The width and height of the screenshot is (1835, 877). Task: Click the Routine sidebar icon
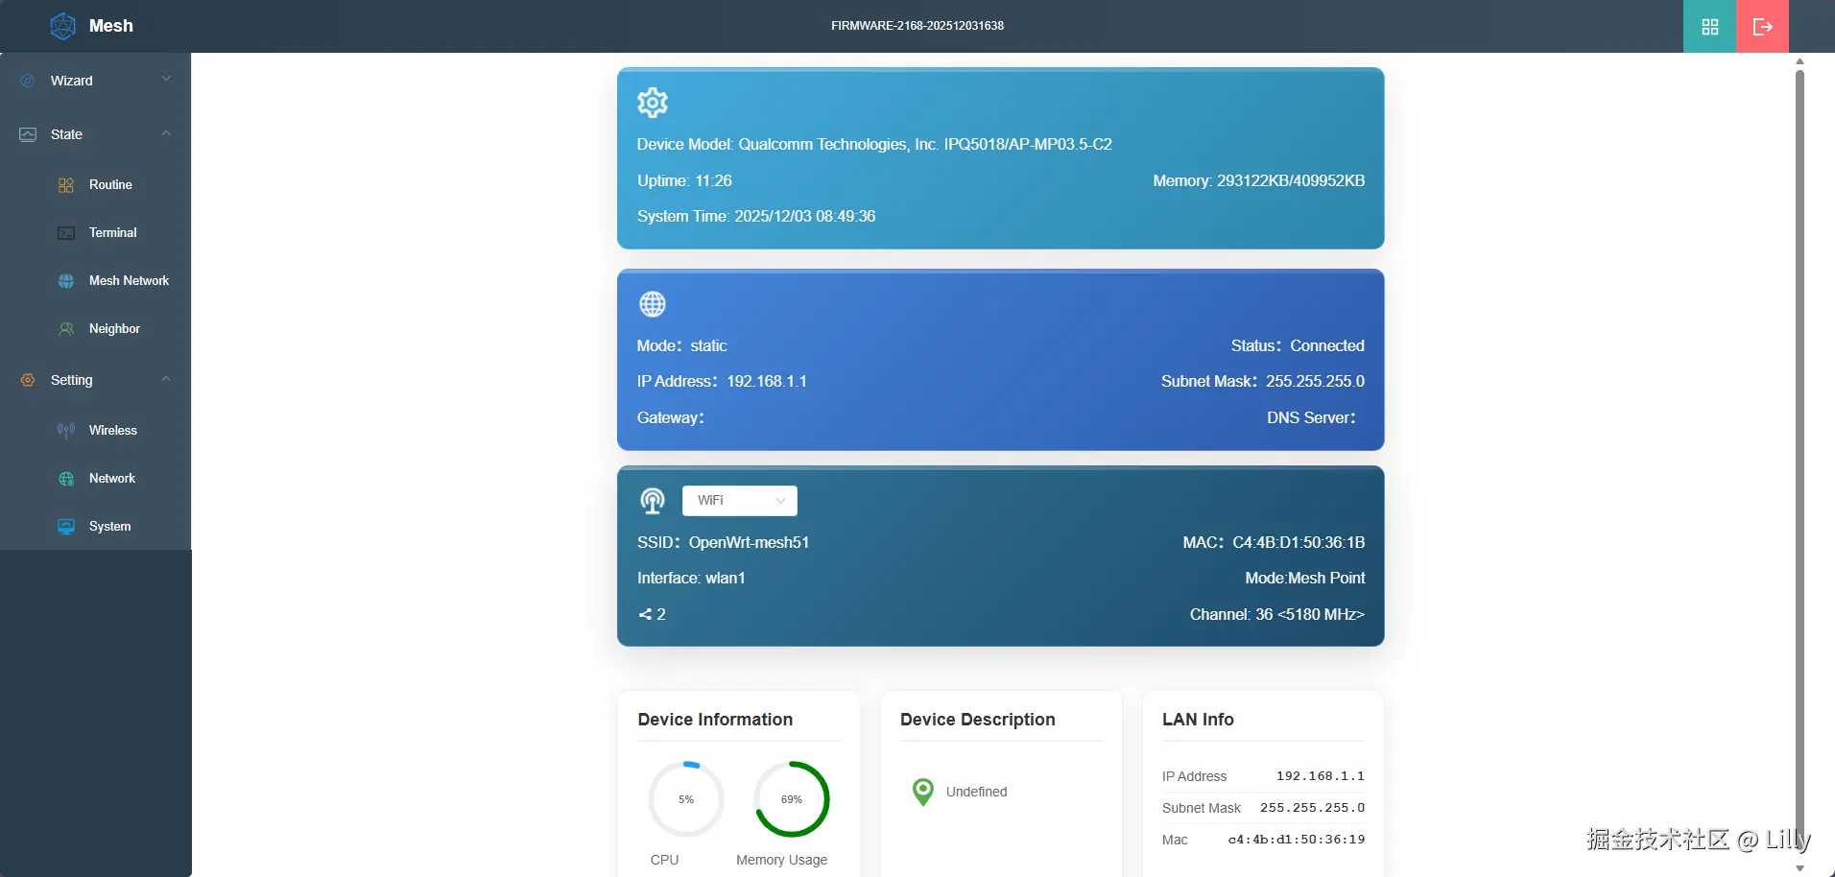click(66, 185)
